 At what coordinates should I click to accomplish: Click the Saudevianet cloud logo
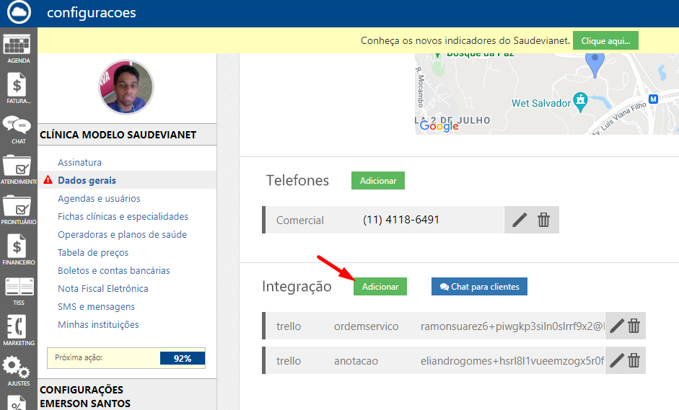pyautogui.click(x=19, y=12)
